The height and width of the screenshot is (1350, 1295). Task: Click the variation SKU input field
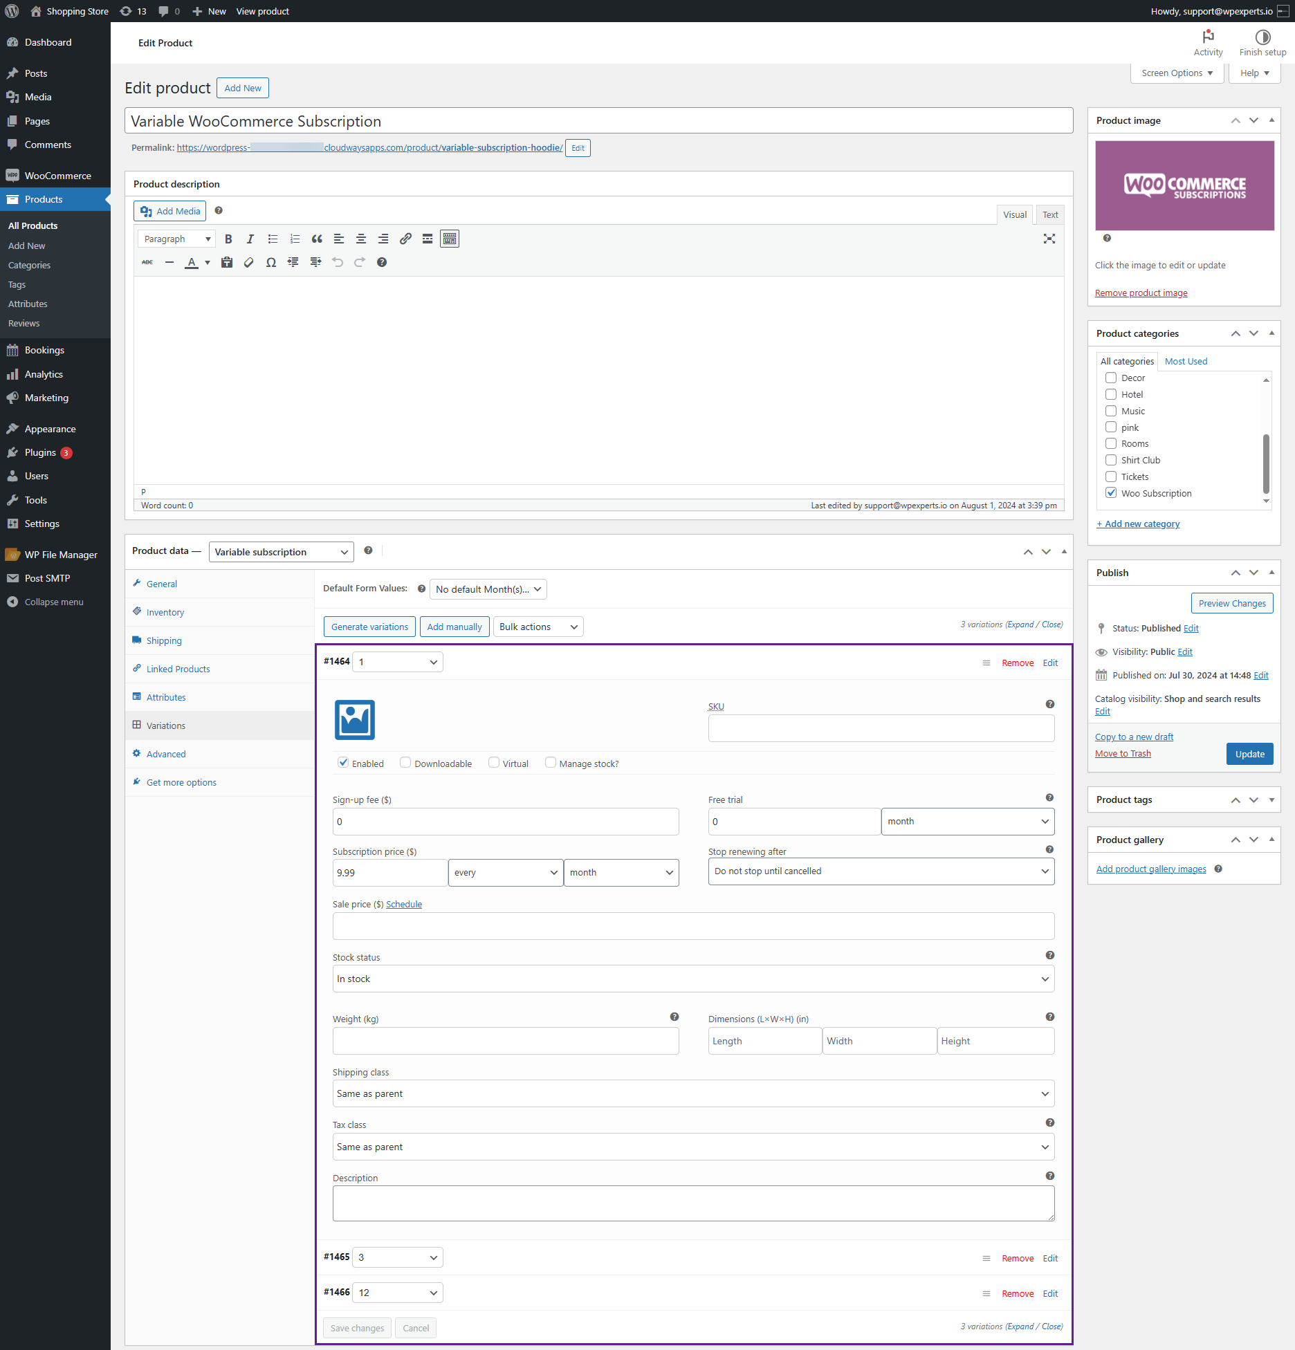click(x=881, y=728)
